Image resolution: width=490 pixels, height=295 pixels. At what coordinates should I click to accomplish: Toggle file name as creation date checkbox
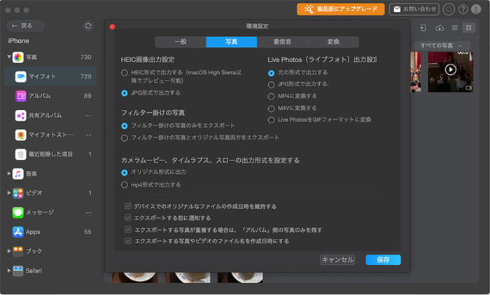tap(128, 241)
